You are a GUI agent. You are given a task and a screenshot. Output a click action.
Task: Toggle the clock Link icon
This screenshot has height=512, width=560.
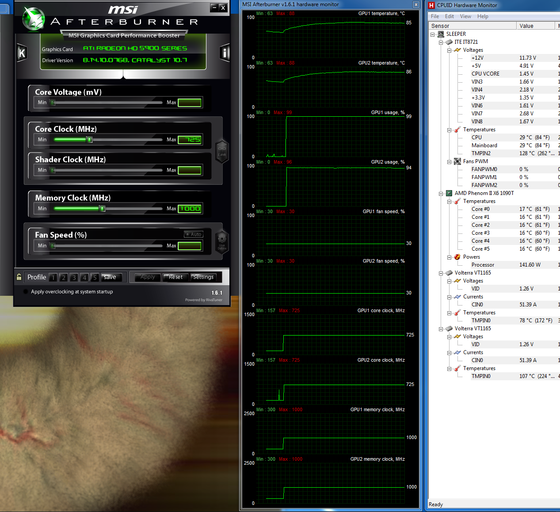point(222,151)
